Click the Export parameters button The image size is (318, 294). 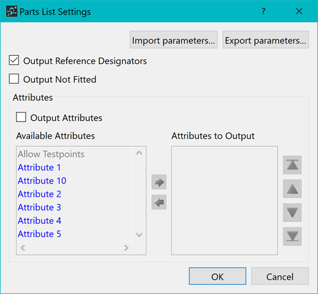(x=266, y=40)
